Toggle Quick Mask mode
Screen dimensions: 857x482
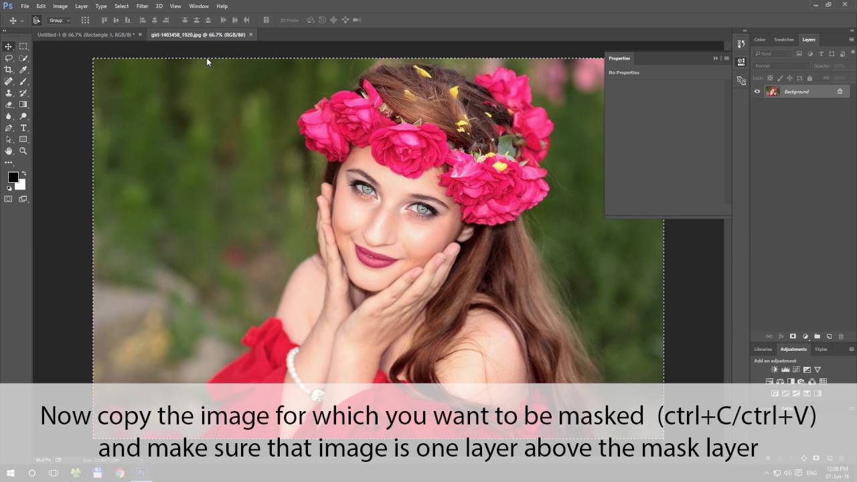click(9, 199)
